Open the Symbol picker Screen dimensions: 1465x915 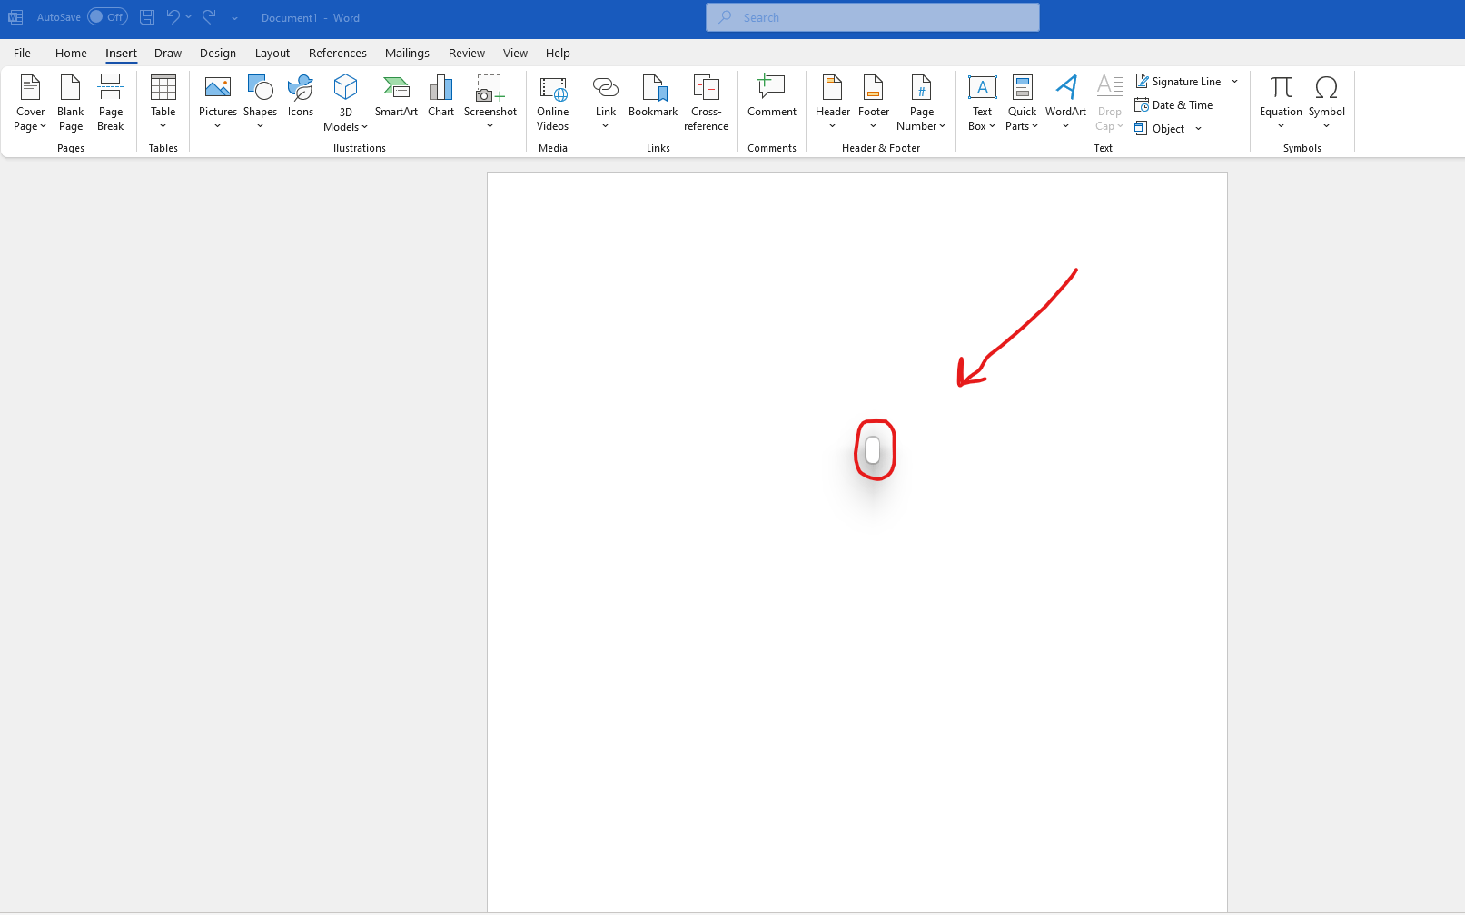coord(1326,103)
